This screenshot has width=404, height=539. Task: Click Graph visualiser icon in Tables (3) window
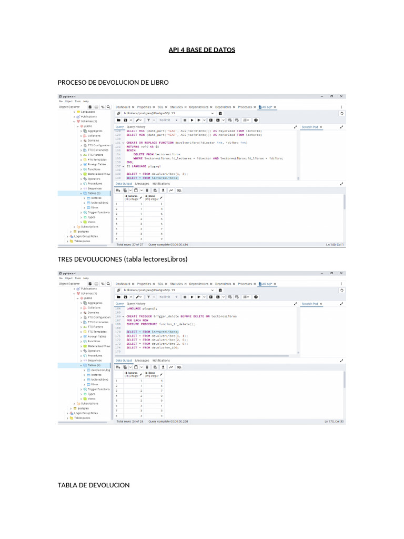pyautogui.click(x=171, y=191)
